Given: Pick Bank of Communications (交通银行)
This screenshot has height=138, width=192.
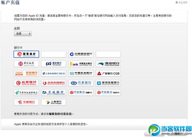Looking at the screenshot, I should 54,93.
